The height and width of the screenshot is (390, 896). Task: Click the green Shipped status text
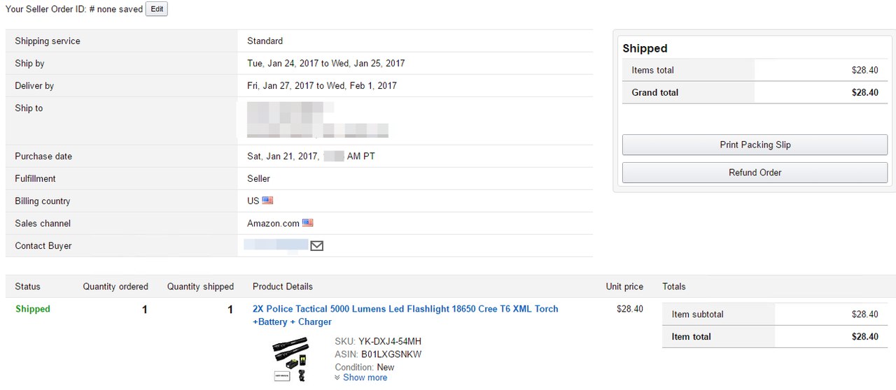click(x=33, y=309)
